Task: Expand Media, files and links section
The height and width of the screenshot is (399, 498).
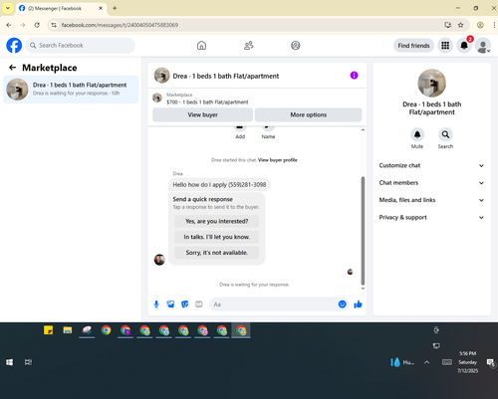Action: pyautogui.click(x=431, y=200)
